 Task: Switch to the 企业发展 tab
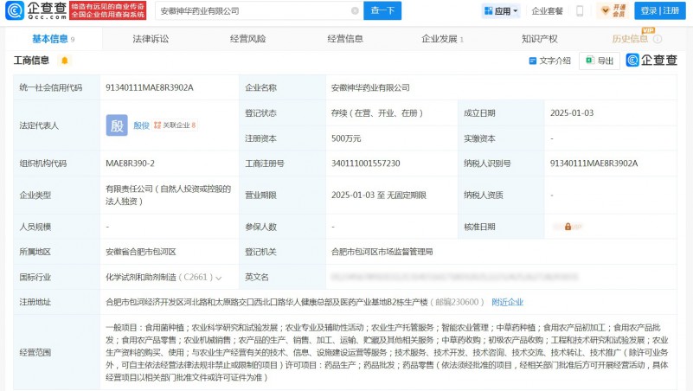tap(442, 39)
